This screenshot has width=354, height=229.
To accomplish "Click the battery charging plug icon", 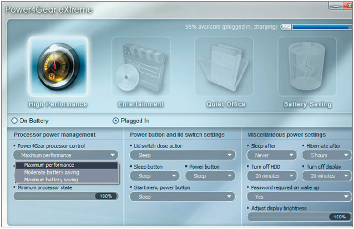I will tap(286, 27).
